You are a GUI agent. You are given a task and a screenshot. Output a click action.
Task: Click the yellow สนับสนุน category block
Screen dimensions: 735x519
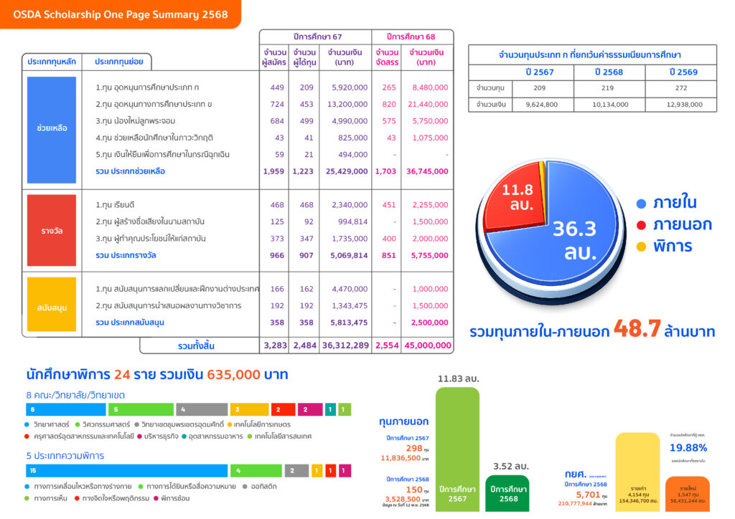52,307
